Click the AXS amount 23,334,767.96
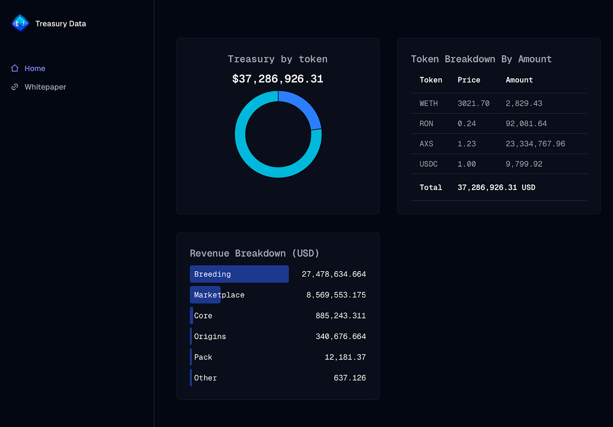The width and height of the screenshot is (613, 427). pos(536,144)
